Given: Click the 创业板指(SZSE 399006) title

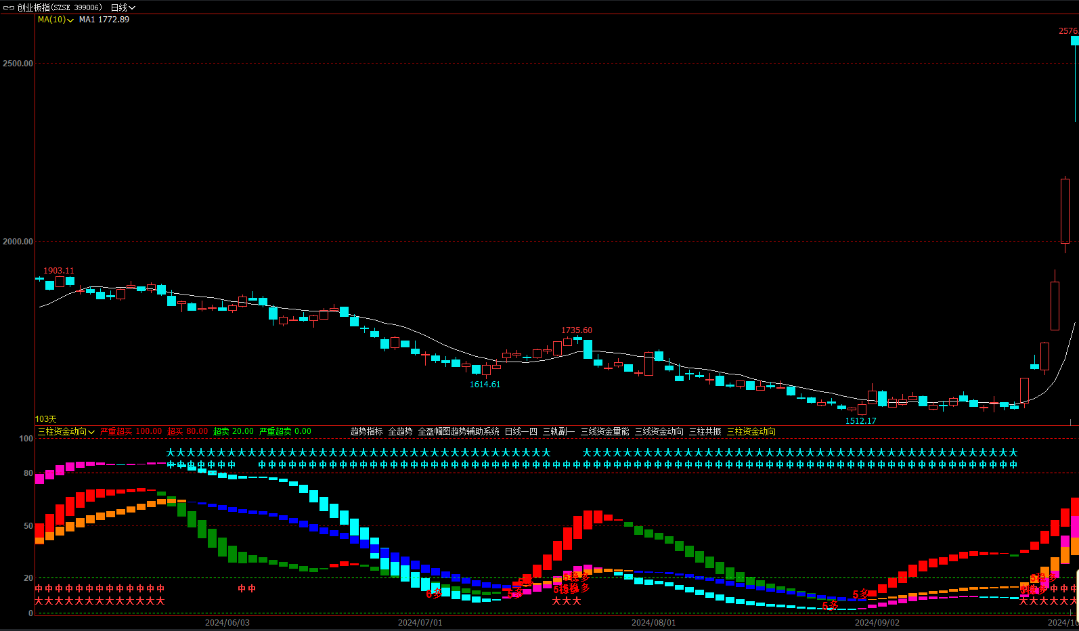Looking at the screenshot, I should pos(60,7).
